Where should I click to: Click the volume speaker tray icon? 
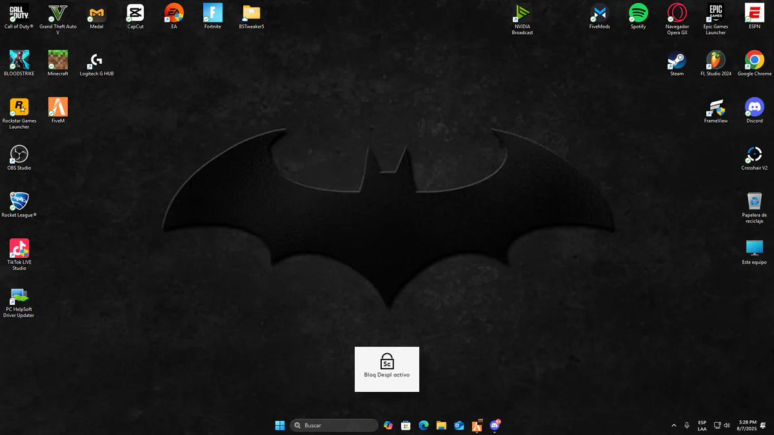(x=728, y=425)
